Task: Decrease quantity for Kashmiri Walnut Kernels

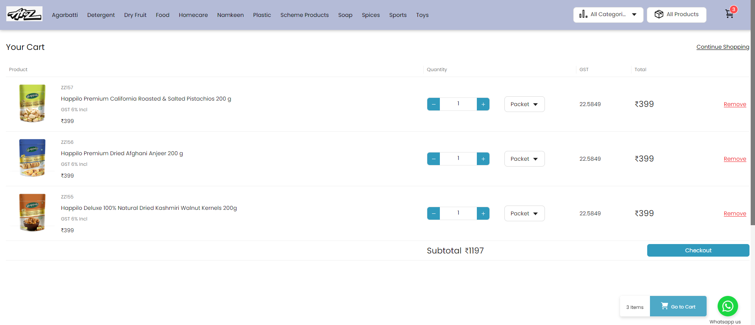Action: click(434, 213)
